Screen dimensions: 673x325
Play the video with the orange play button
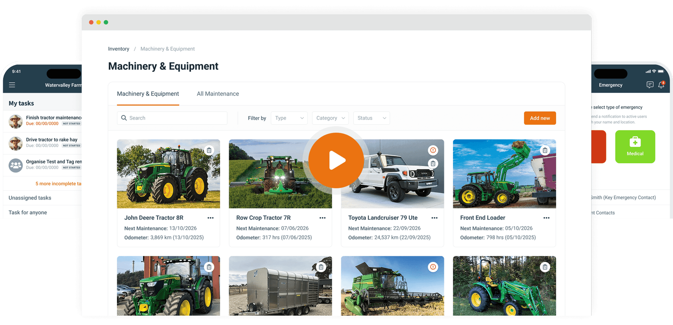tap(336, 160)
